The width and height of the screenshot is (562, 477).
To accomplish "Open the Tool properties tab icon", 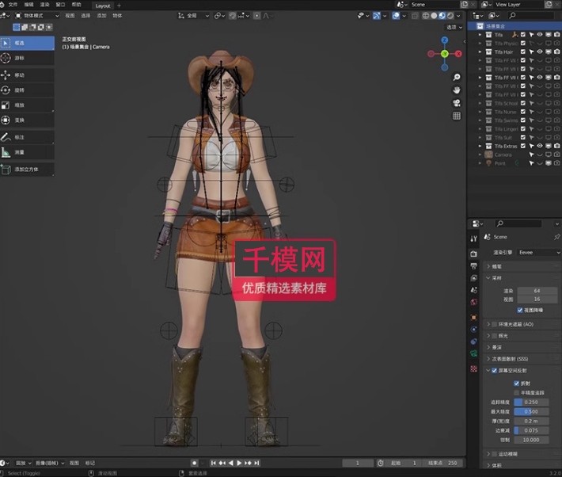I will [474, 238].
